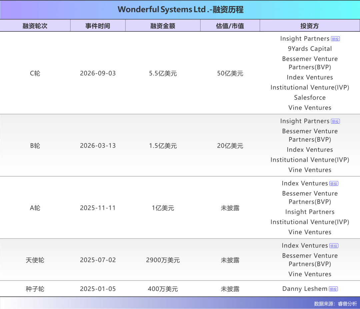Open Vine Ventures in A轮 row
The width and height of the screenshot is (360, 309).
tap(310, 232)
